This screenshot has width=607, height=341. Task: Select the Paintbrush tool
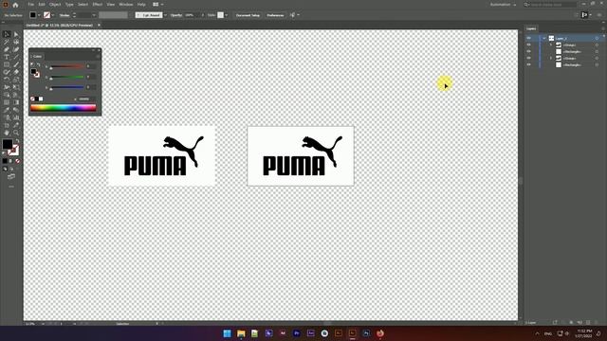[x=16, y=64]
